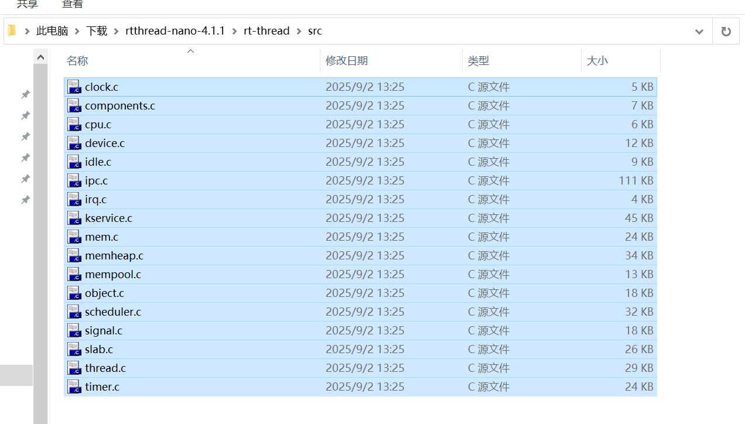The width and height of the screenshot is (745, 424).
Task: Select the idle.c file name
Action: [x=98, y=162]
